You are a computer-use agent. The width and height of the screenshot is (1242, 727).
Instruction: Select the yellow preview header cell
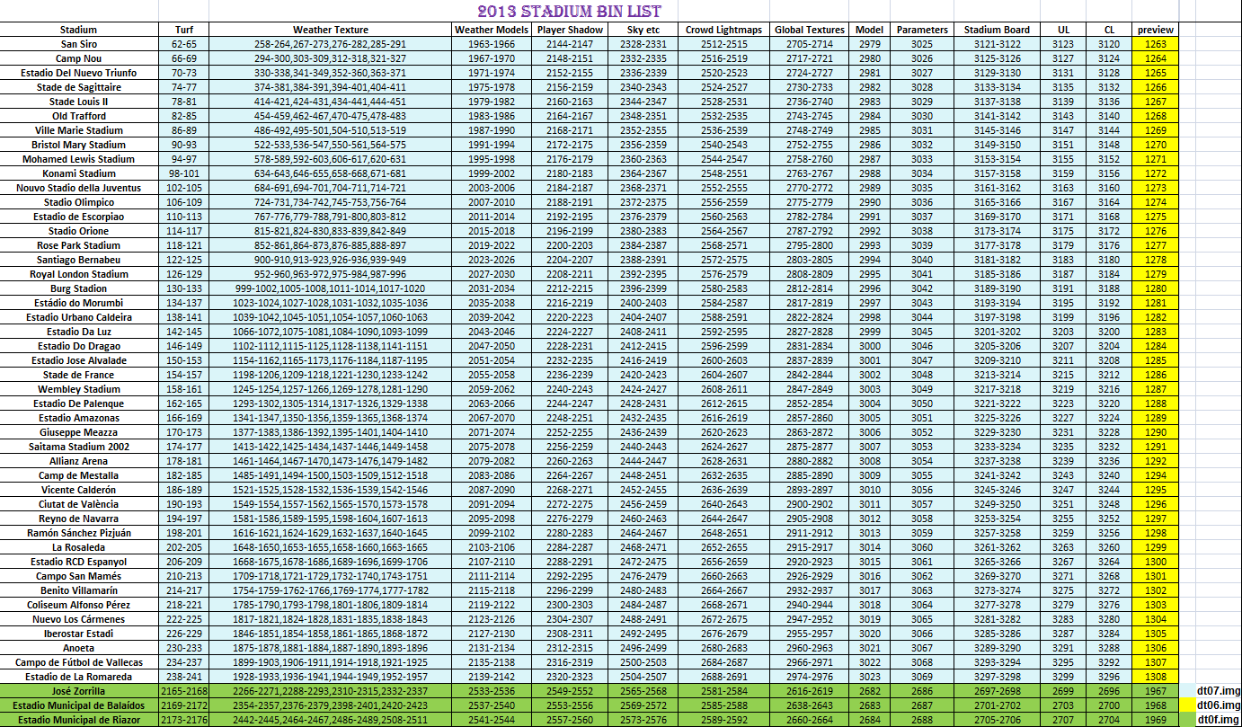click(1156, 30)
